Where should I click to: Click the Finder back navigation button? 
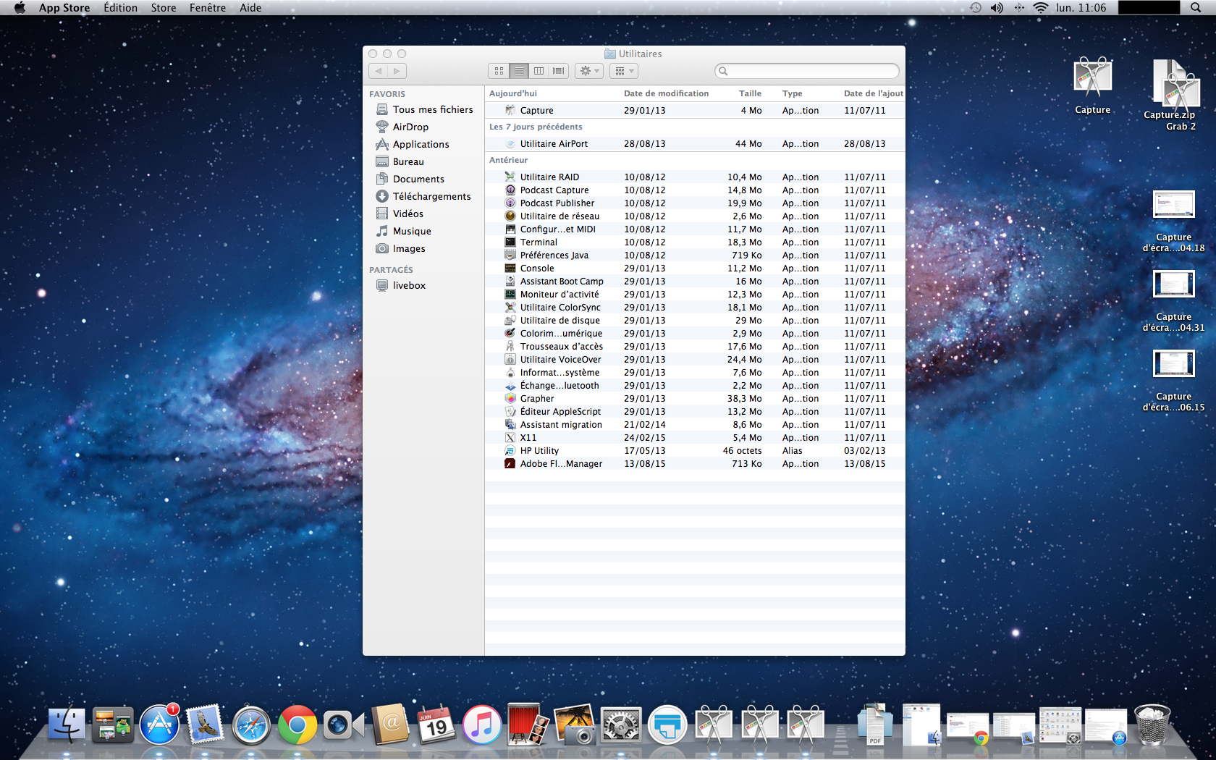(379, 71)
